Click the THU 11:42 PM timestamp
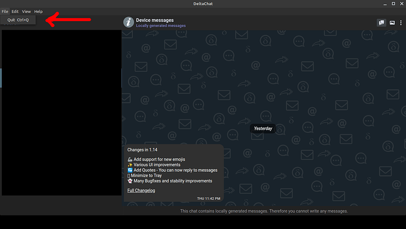This screenshot has height=229, width=406. [209, 198]
